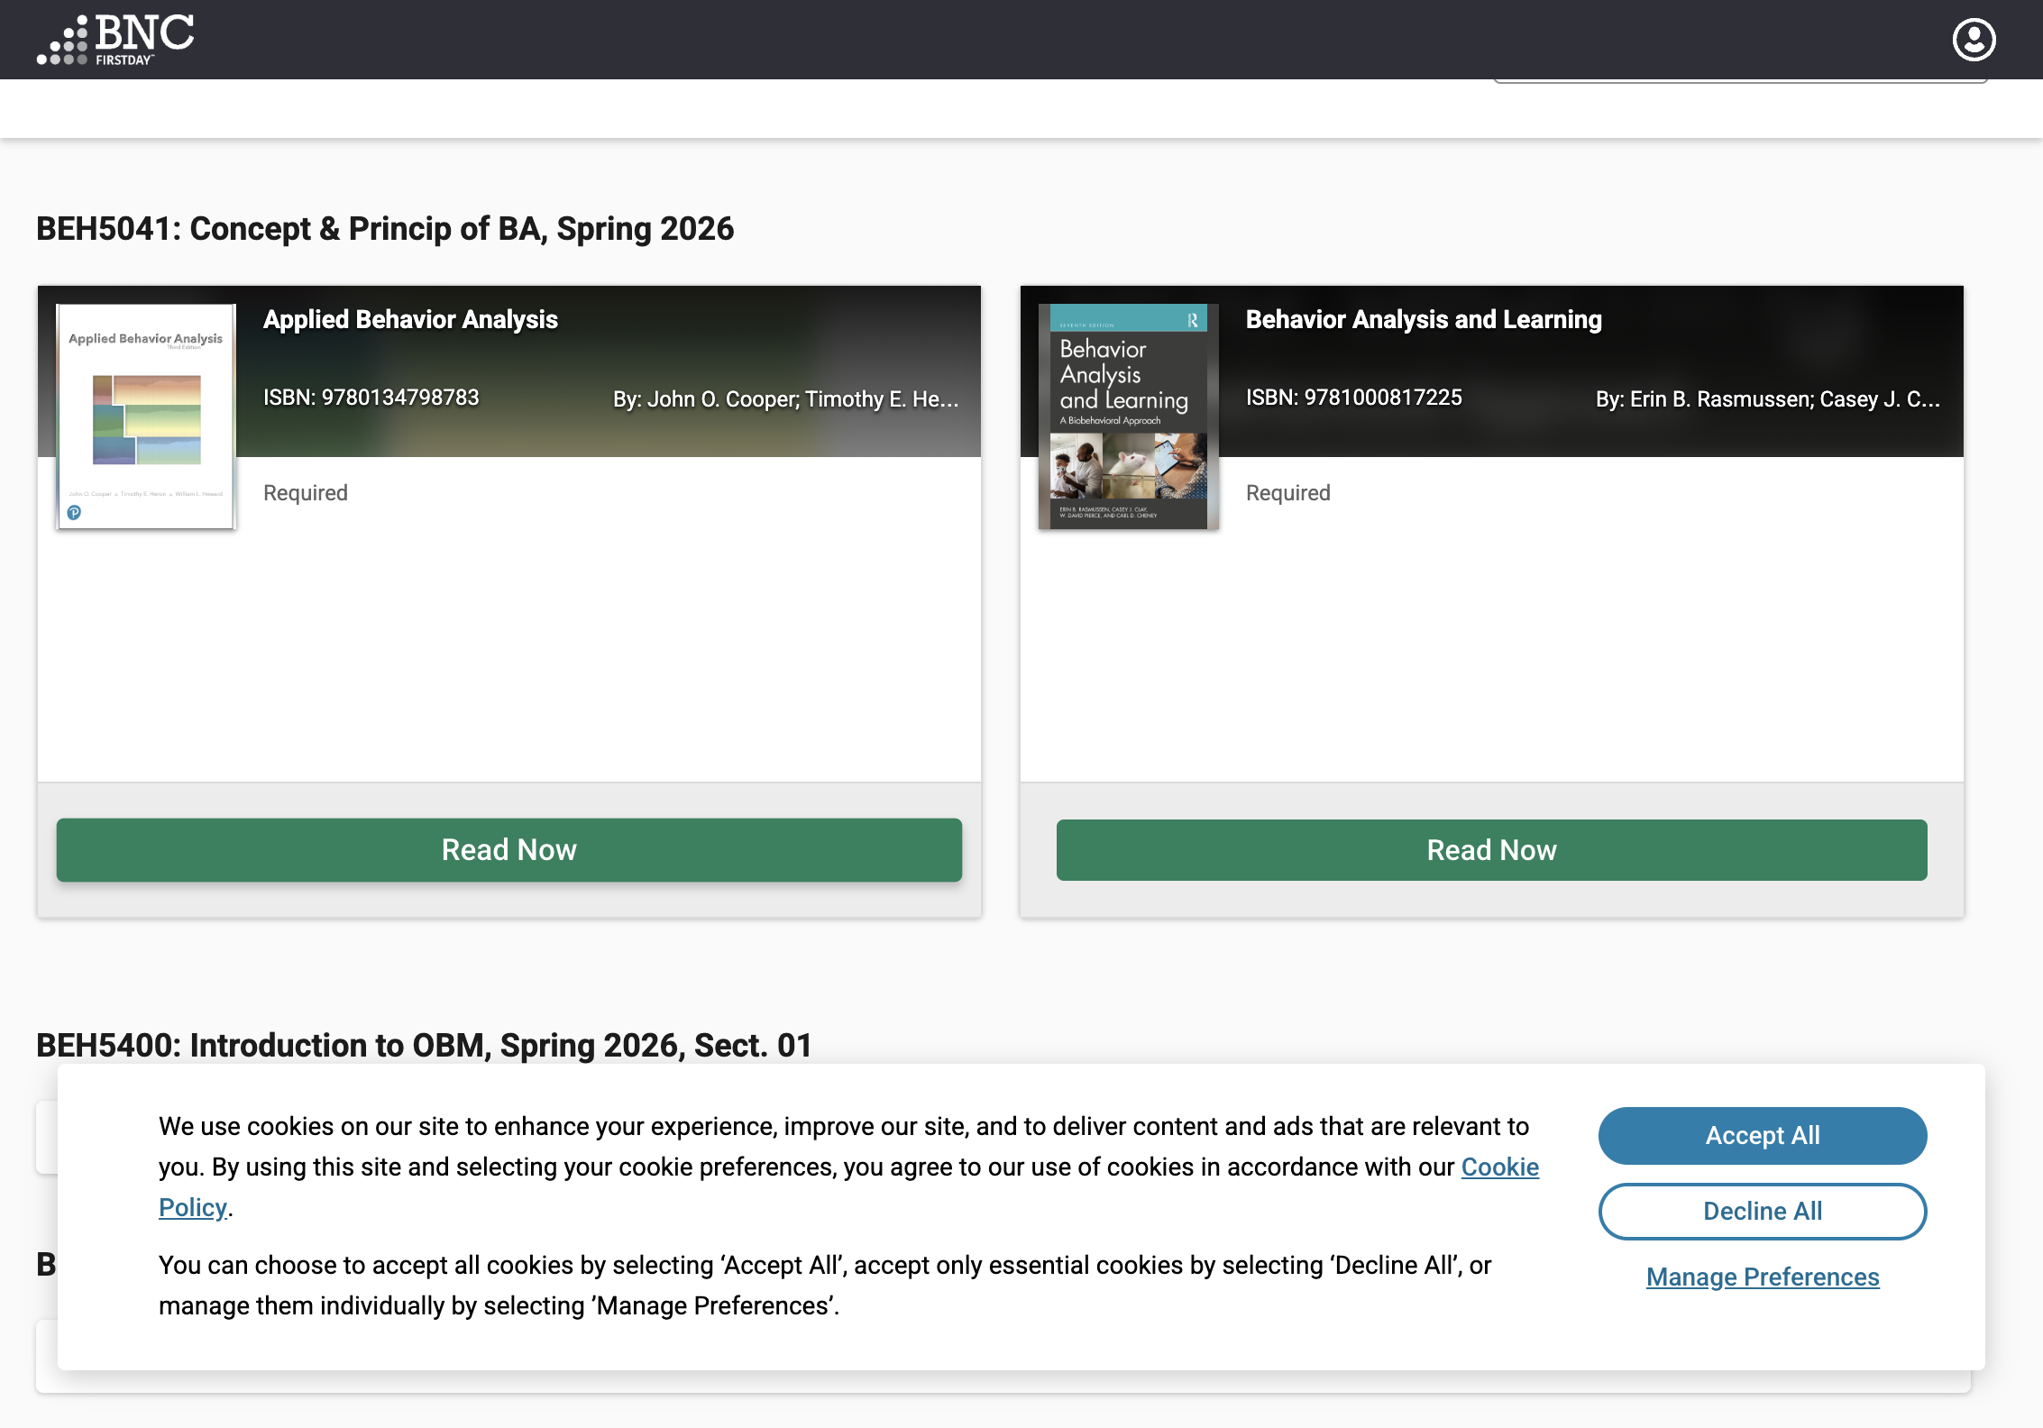Select the Behavior Analysis and Learning title
Image resolution: width=2043 pixels, height=1428 pixels.
pyautogui.click(x=1424, y=319)
